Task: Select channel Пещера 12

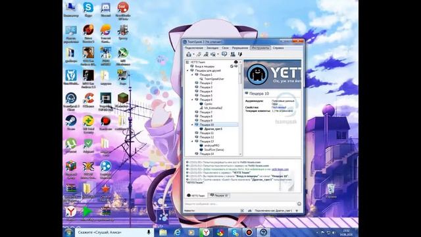Action: [x=207, y=138]
